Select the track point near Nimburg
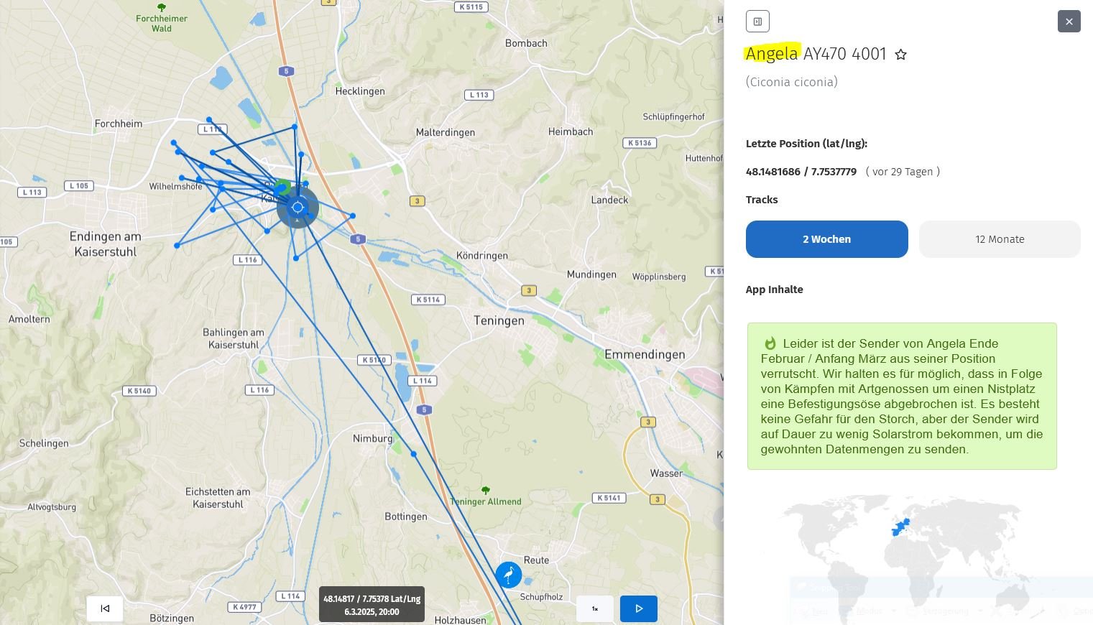Viewport: 1093px width, 625px height. [x=413, y=454]
